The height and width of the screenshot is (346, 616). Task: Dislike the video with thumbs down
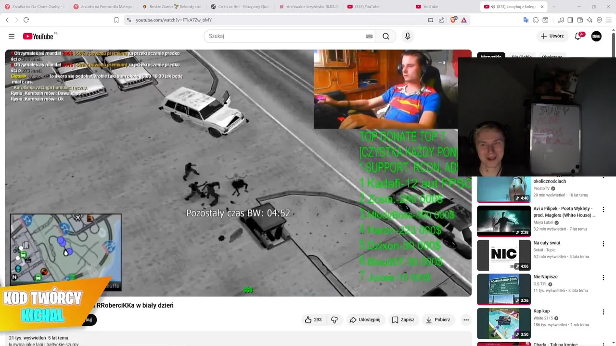tap(334, 320)
